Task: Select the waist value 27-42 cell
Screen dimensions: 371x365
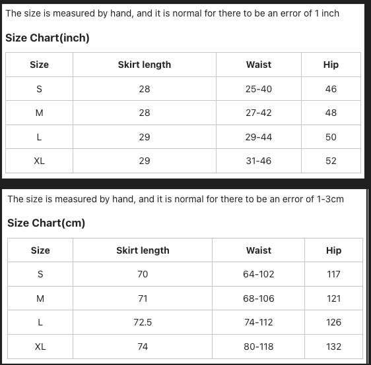Action: click(259, 113)
